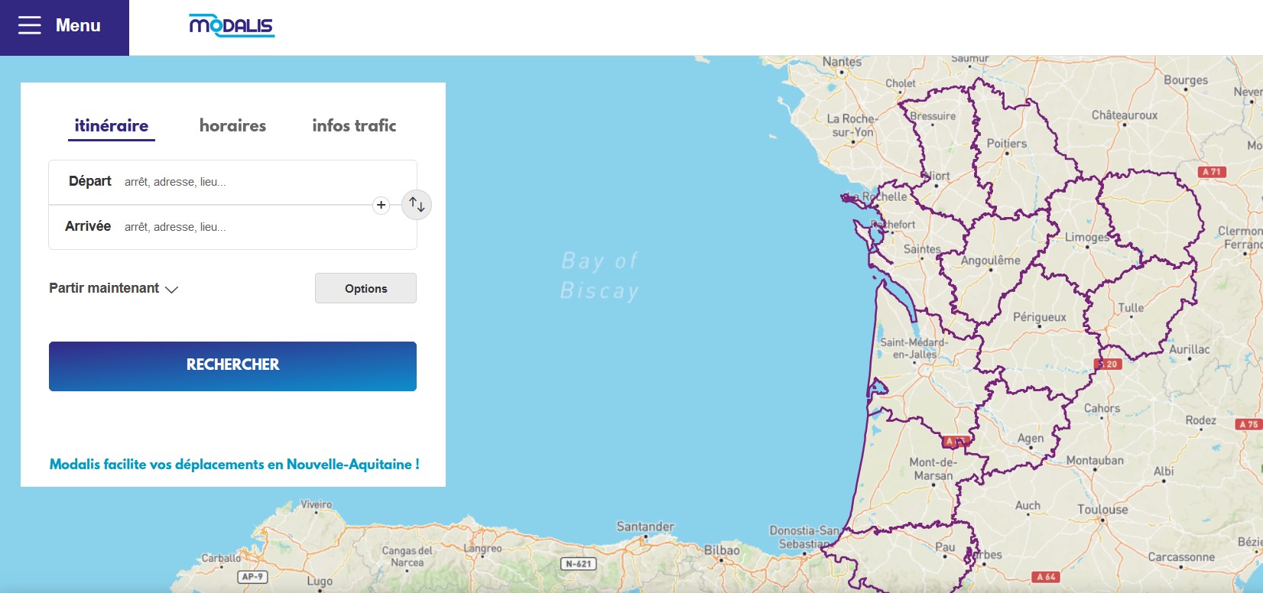Image resolution: width=1263 pixels, height=593 pixels.
Task: Click the Modalis logo
Action: [x=232, y=26]
